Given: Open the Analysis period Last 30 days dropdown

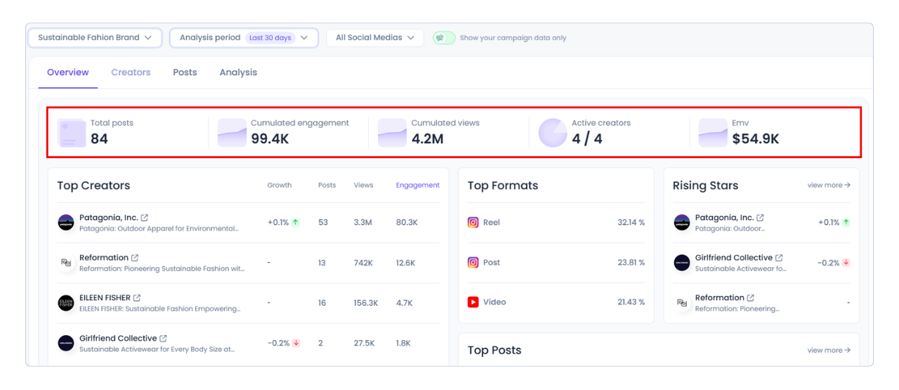Looking at the screenshot, I should click(244, 38).
